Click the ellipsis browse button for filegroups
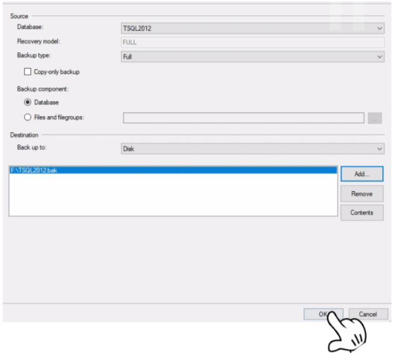This screenshot has height=359, width=394. (x=375, y=118)
